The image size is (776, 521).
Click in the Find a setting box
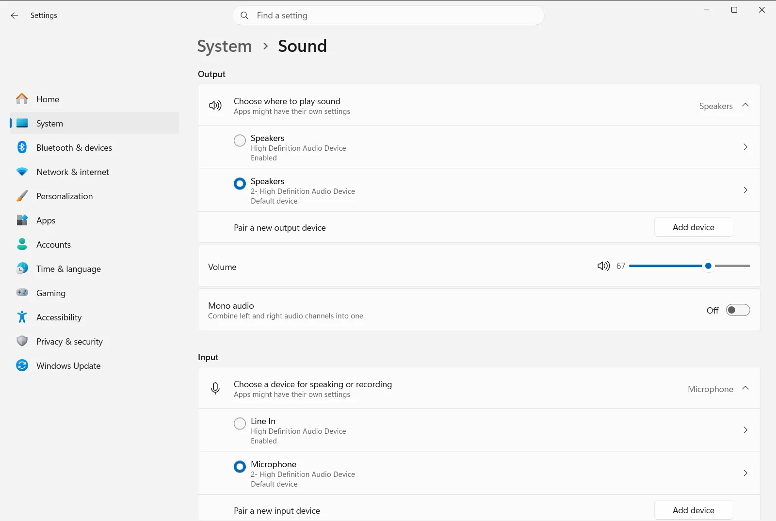[x=388, y=16]
